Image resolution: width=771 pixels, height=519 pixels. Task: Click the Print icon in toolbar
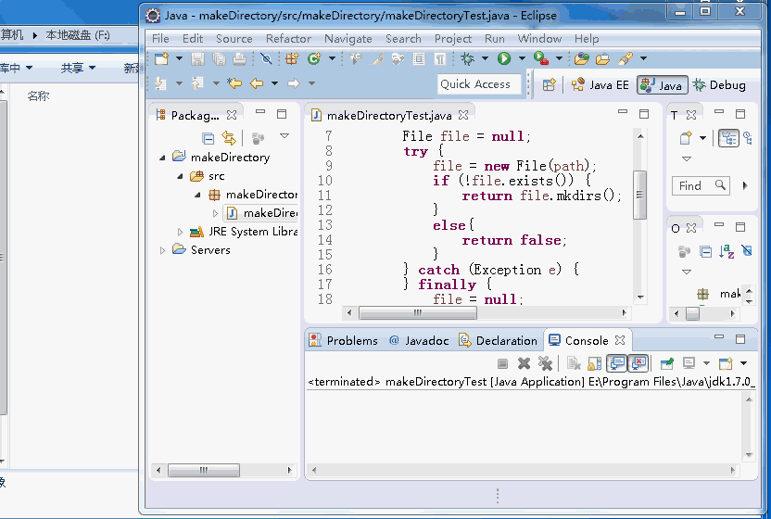click(239, 59)
